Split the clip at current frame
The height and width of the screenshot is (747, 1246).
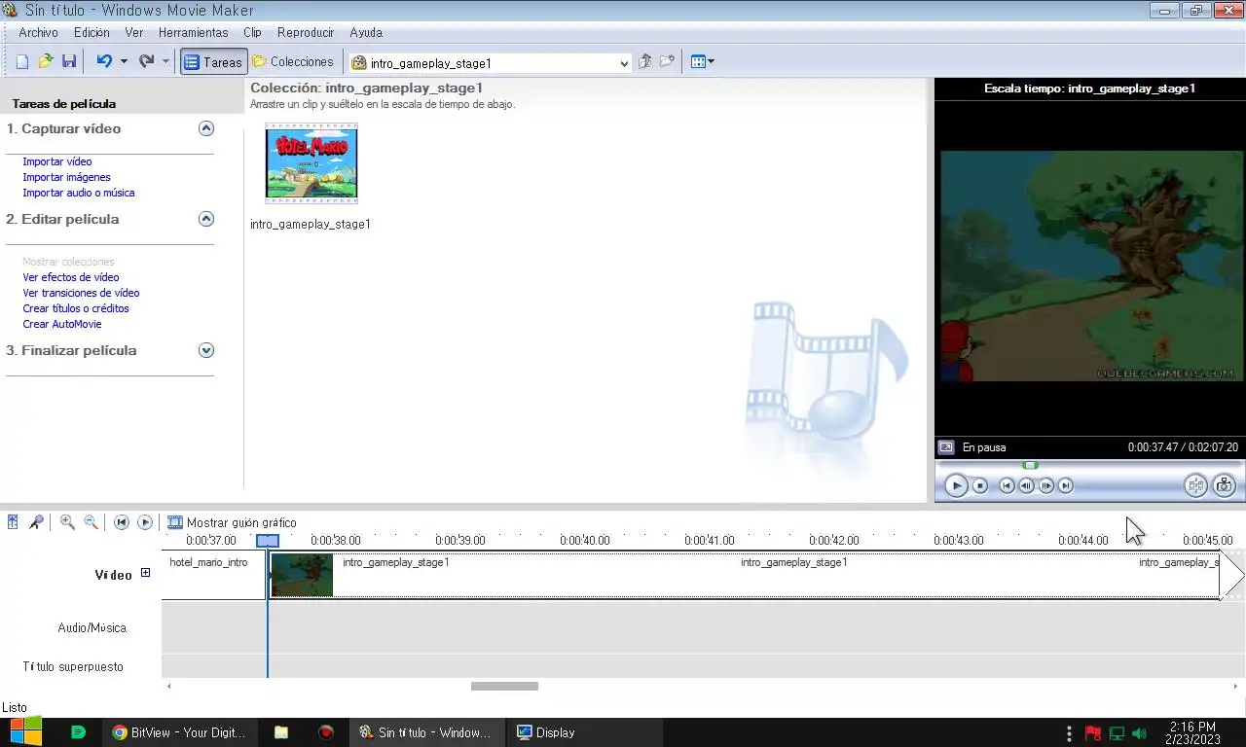(1195, 485)
